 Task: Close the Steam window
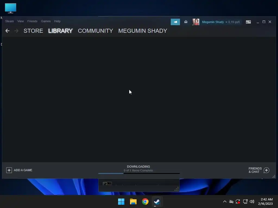270,22
